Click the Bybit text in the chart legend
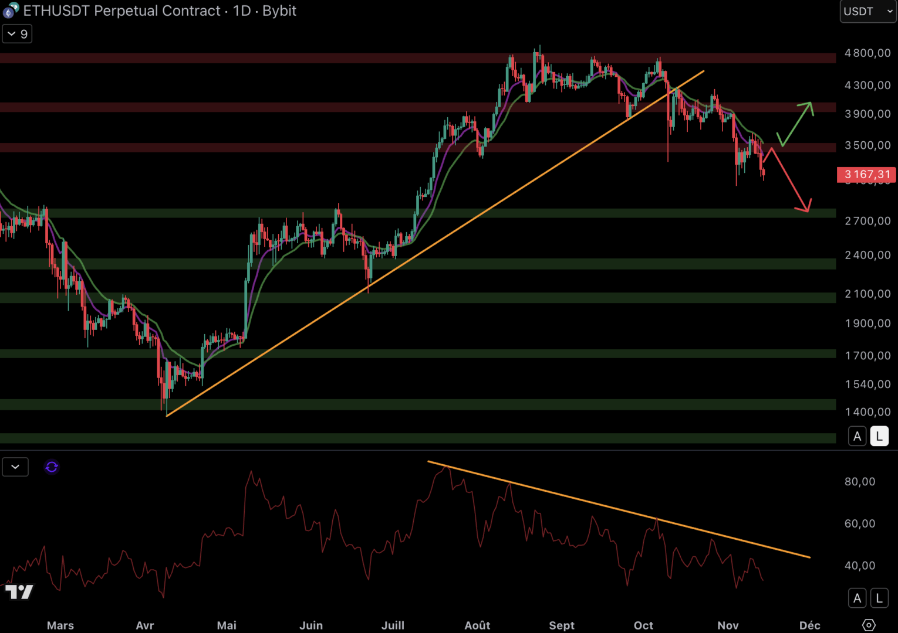 click(x=281, y=11)
